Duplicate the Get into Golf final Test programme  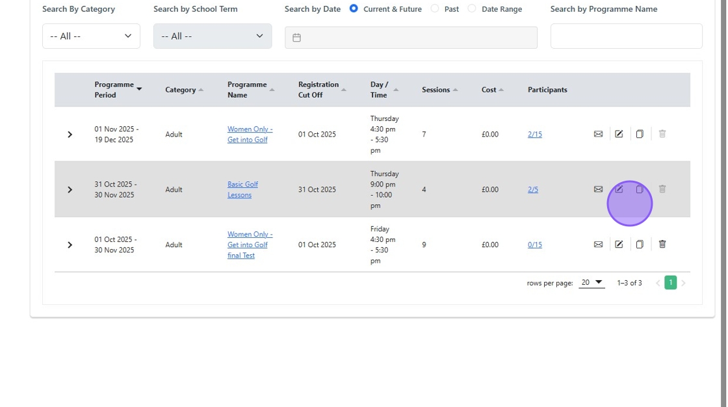tap(640, 244)
